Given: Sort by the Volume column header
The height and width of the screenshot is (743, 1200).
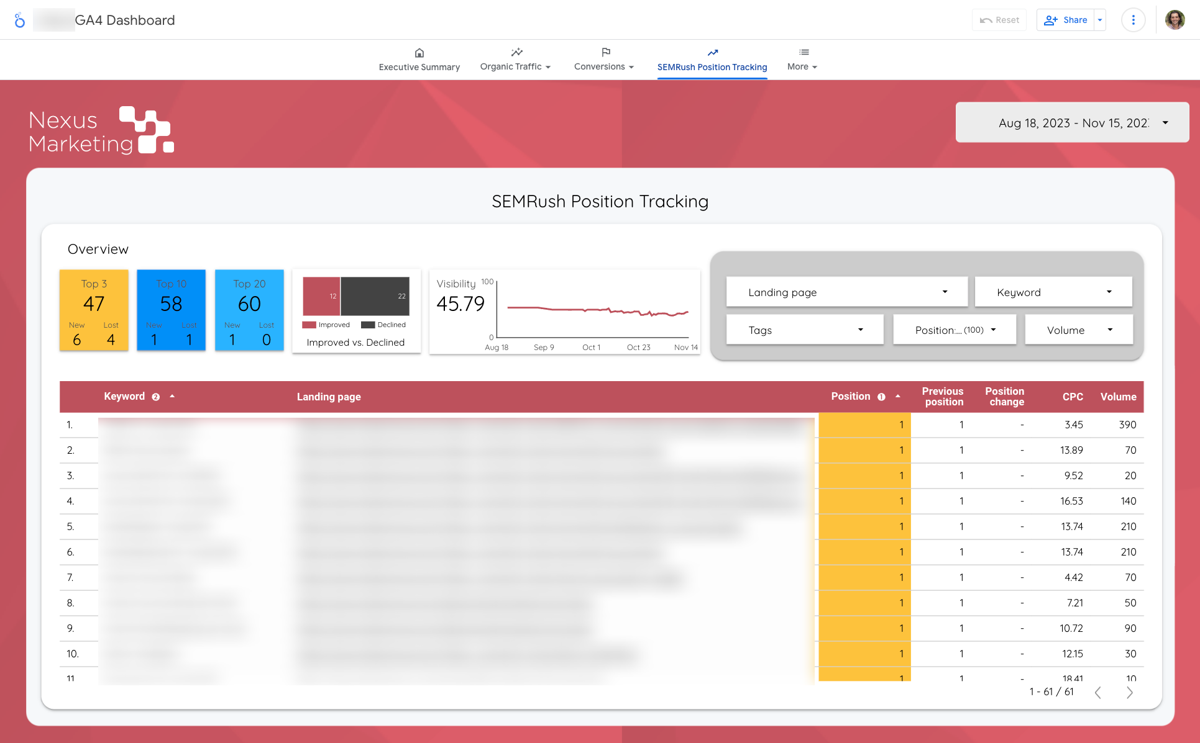Looking at the screenshot, I should (1118, 397).
